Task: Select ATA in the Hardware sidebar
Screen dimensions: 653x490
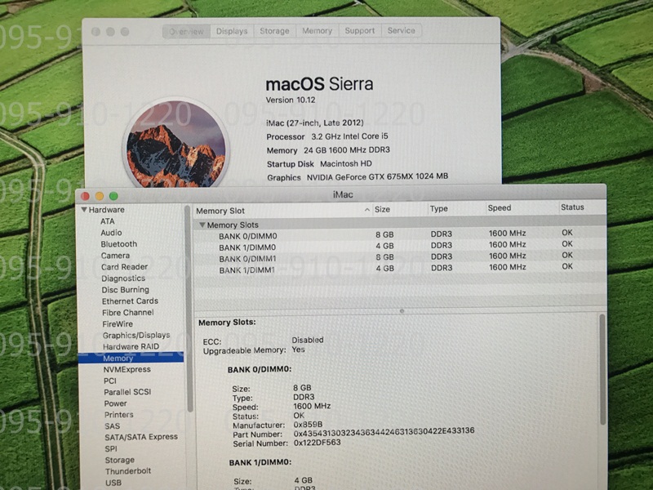Action: coord(108,221)
